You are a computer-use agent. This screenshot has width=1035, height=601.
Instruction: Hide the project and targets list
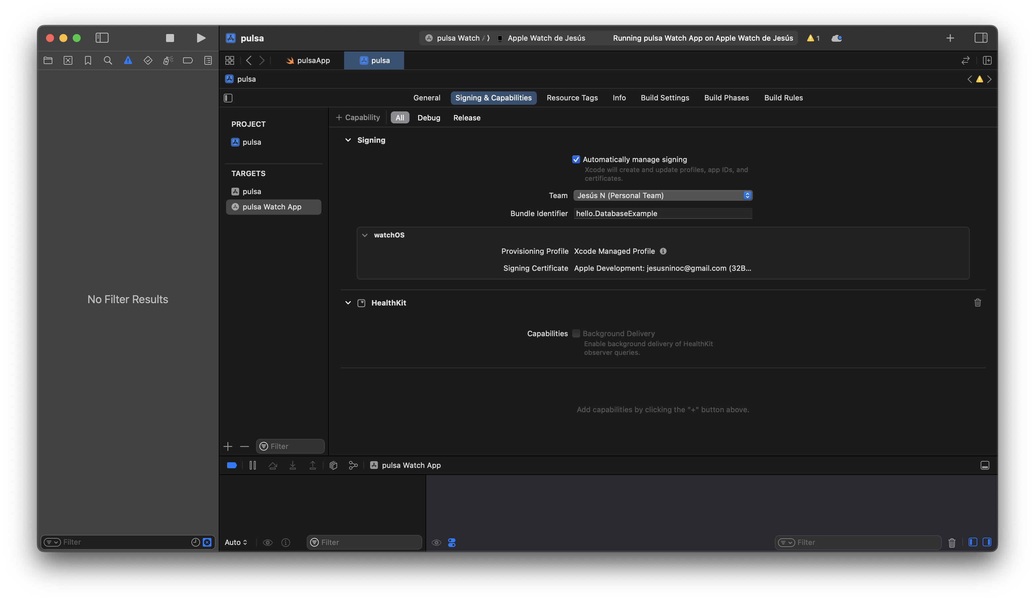click(x=228, y=98)
